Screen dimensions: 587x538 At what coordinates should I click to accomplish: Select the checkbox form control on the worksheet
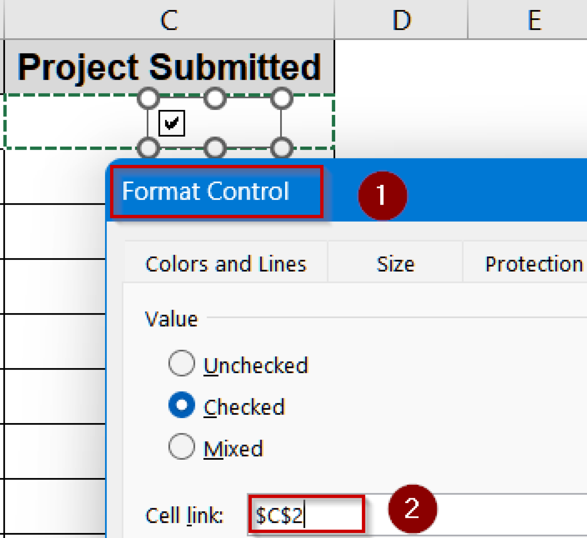[x=172, y=123]
